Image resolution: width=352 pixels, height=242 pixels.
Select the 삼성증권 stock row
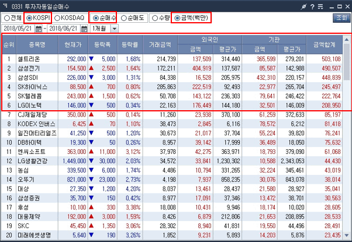[172, 198]
